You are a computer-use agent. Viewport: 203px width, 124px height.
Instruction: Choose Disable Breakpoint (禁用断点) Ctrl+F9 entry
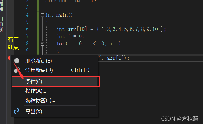coord(54,70)
